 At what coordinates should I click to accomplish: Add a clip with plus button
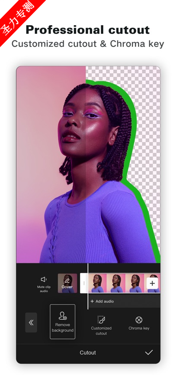point(152,283)
